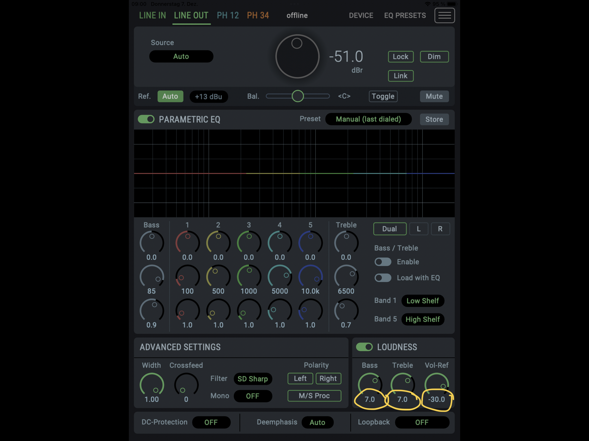Turn off the Ref. Auto button

[x=170, y=96]
